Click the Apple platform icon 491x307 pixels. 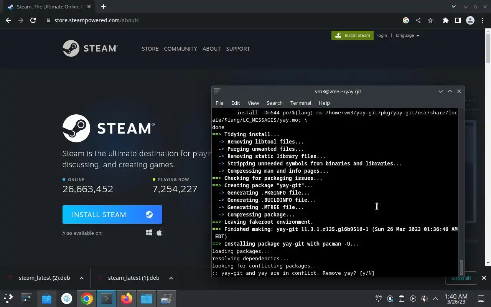[x=159, y=233]
